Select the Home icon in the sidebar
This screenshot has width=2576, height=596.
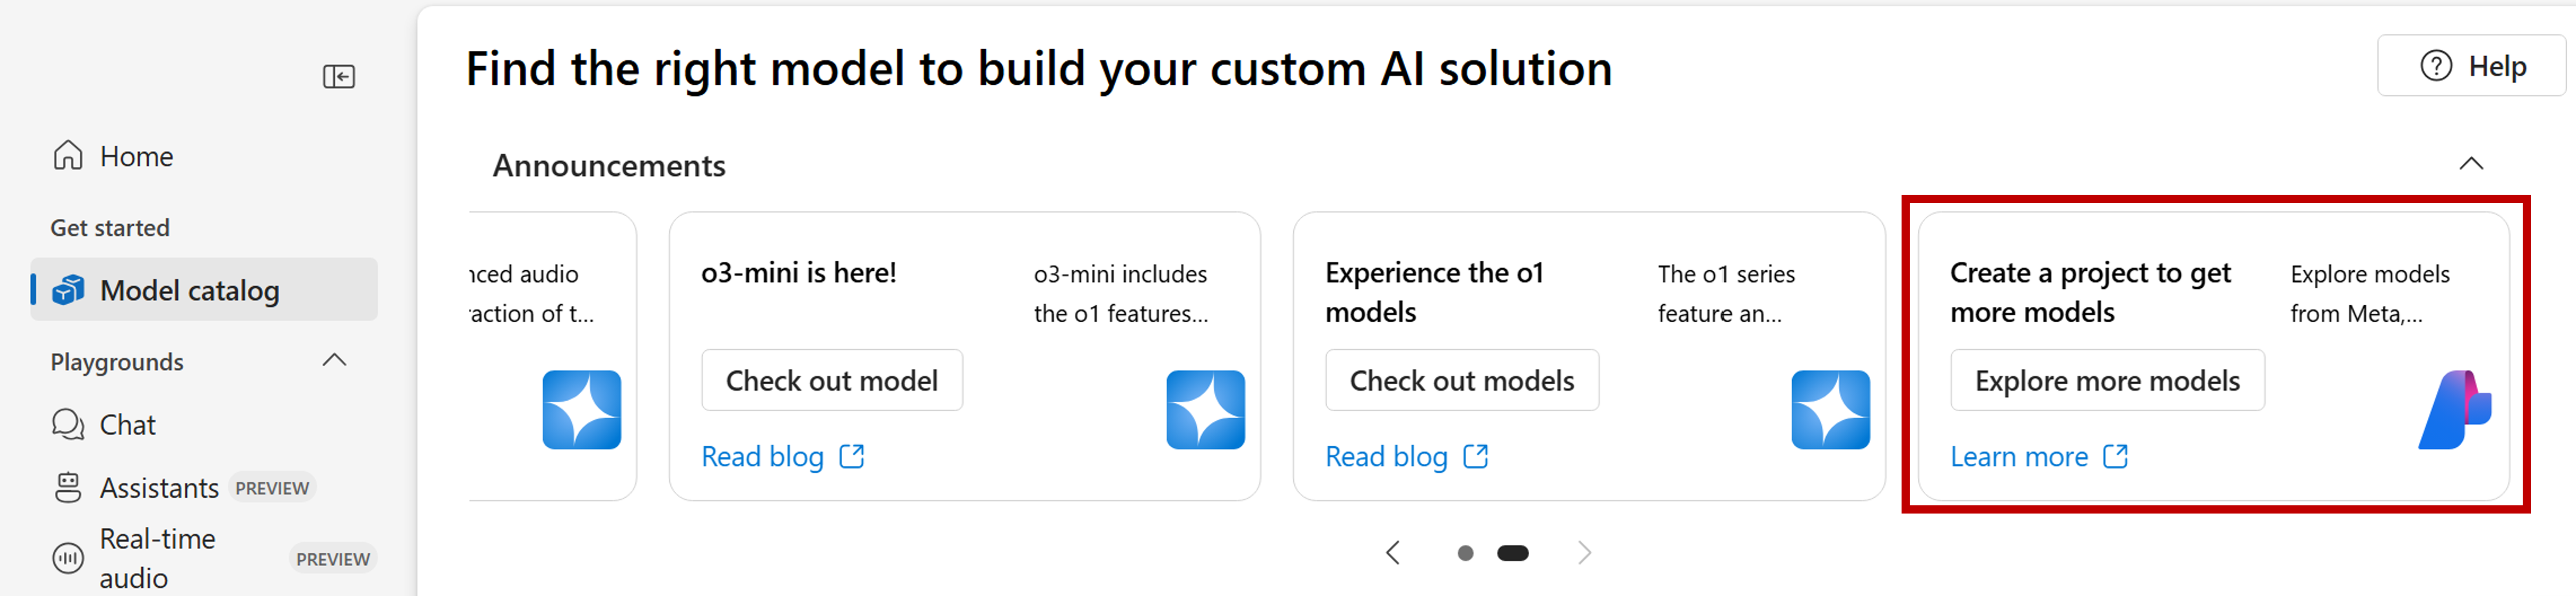[67, 156]
